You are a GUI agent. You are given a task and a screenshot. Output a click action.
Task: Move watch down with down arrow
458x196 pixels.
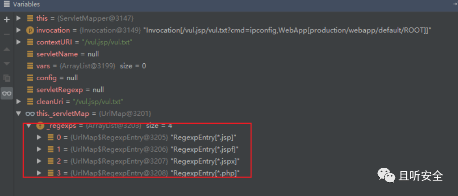[x=6, y=64]
